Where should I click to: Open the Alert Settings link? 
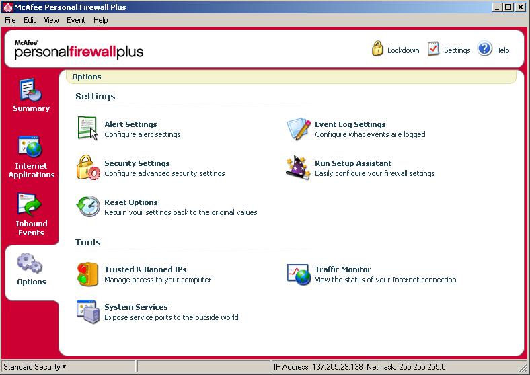click(x=130, y=124)
